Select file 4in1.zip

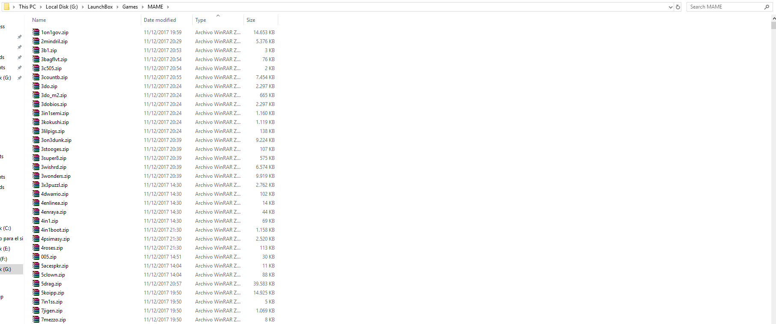click(x=50, y=221)
